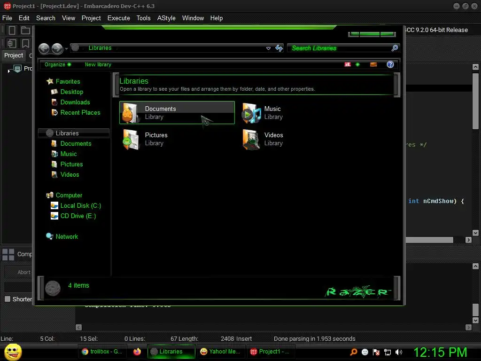Change the view using the view icon

click(348, 64)
